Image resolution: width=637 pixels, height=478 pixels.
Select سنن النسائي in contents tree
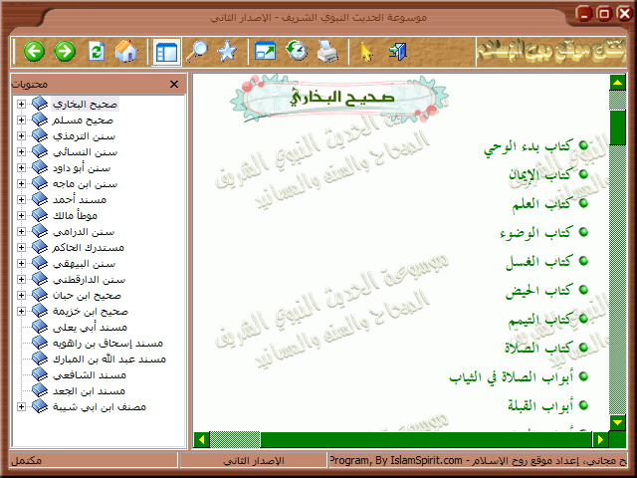tap(85, 152)
